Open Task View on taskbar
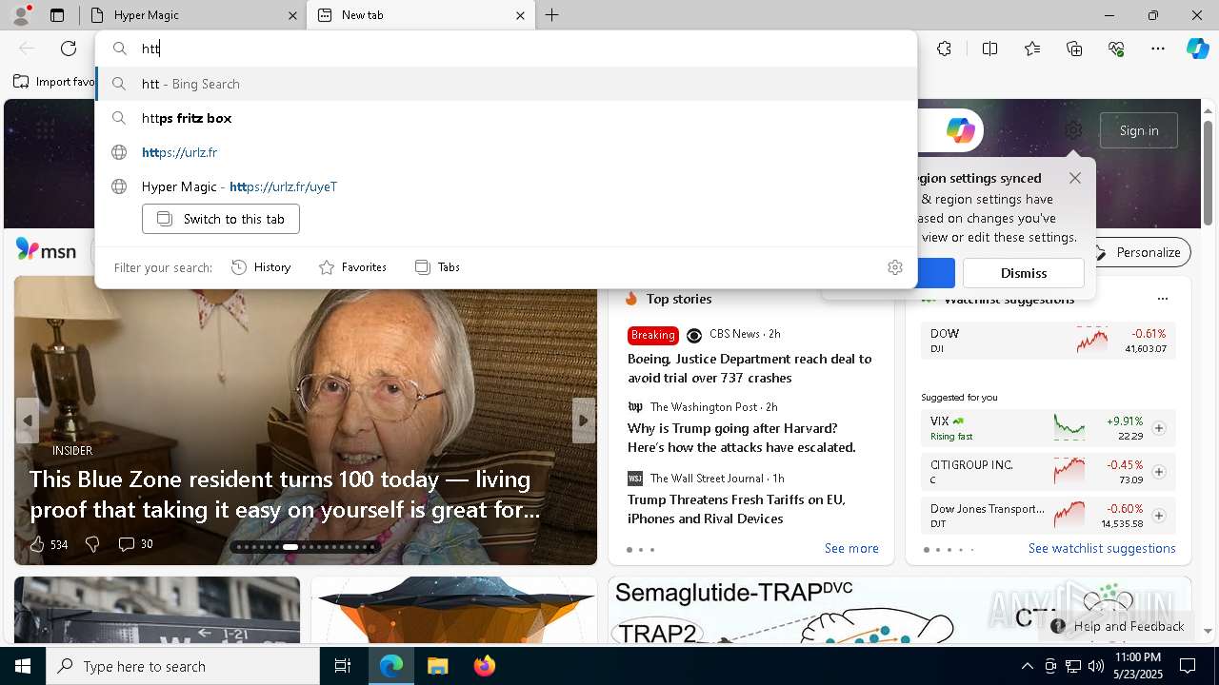Image resolution: width=1219 pixels, height=685 pixels. (343, 666)
